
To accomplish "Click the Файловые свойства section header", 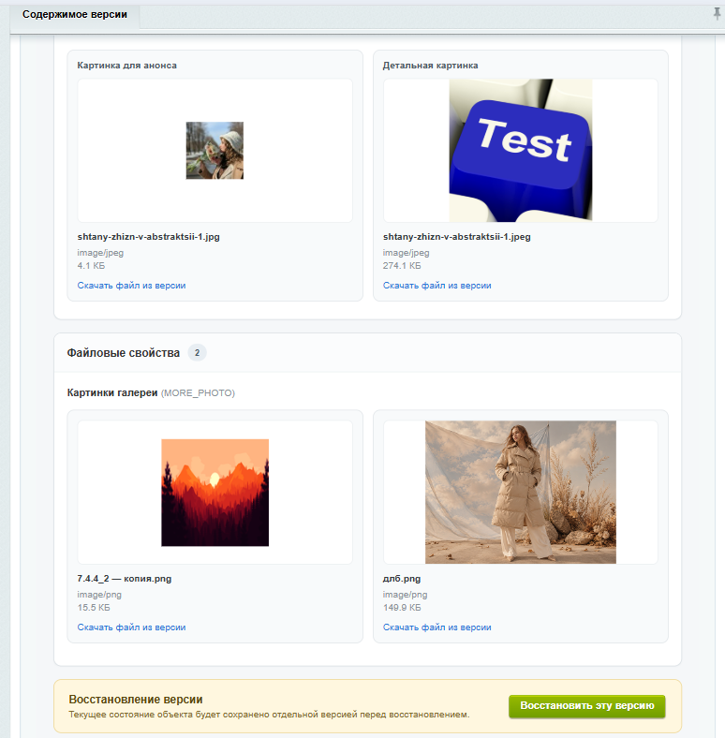I will [x=124, y=353].
